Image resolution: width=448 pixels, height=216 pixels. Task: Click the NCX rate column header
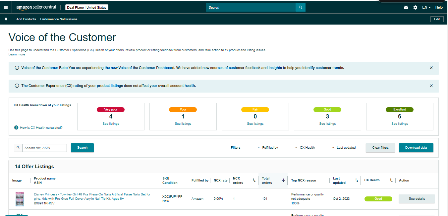(x=221, y=180)
